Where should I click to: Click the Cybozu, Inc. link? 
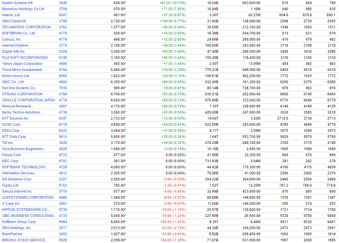[x=13, y=39]
